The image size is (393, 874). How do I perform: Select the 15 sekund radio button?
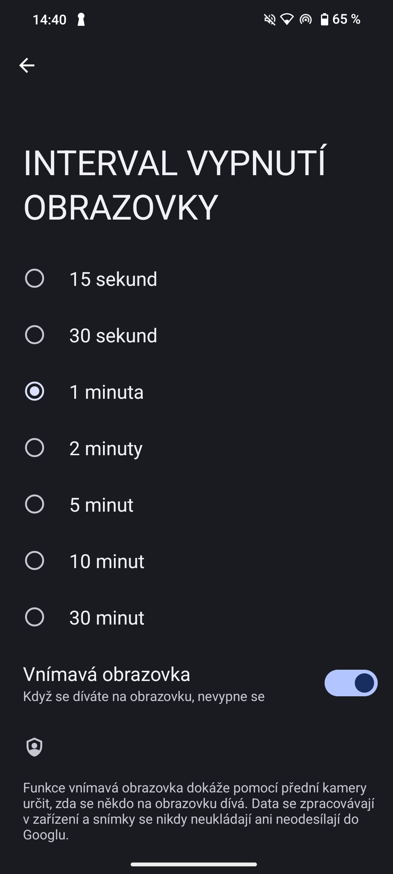point(35,279)
